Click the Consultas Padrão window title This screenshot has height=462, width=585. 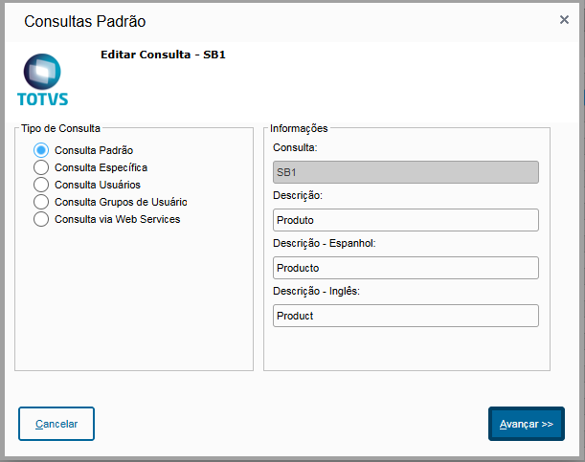pyautogui.click(x=84, y=21)
